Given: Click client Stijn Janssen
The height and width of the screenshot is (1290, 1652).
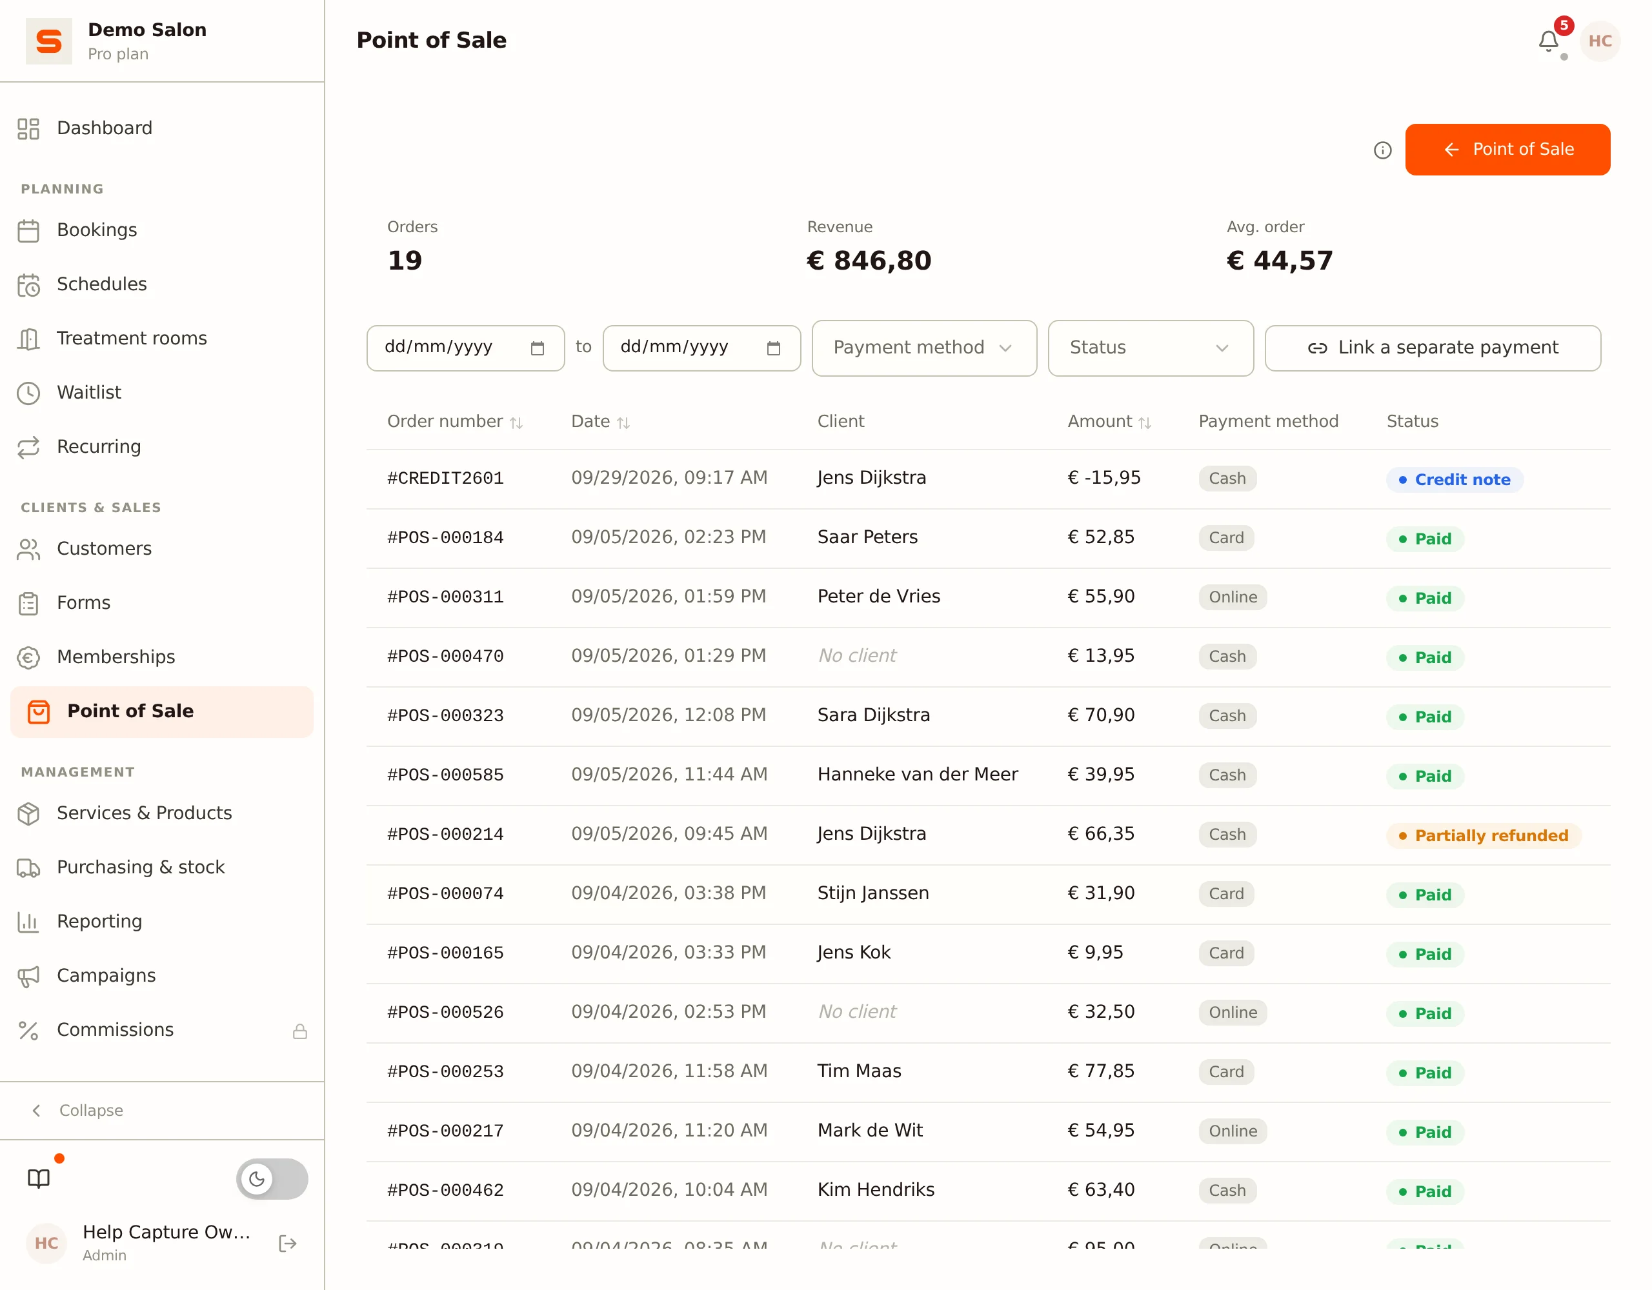Looking at the screenshot, I should [x=872, y=893].
